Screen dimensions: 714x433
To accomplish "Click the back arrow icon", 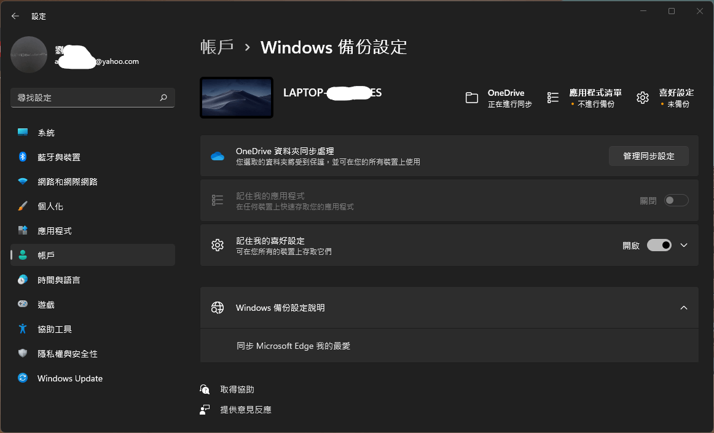I will [x=15, y=16].
